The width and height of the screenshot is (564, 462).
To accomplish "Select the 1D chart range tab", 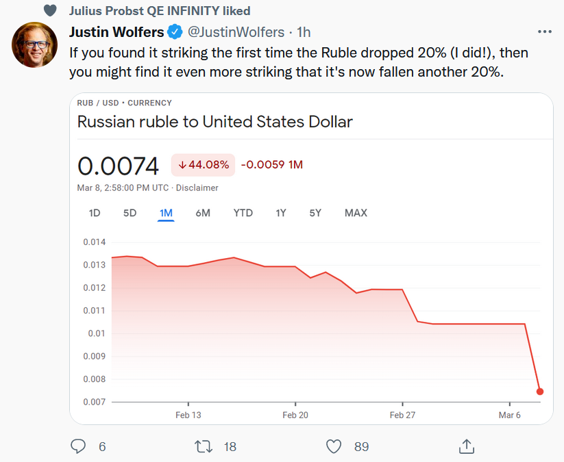I will 95,213.
